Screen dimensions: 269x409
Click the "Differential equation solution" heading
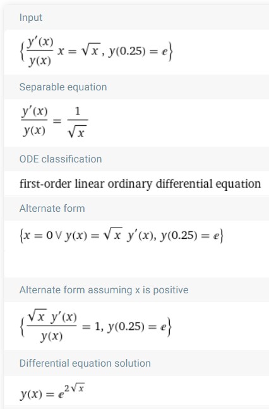pos(85,363)
